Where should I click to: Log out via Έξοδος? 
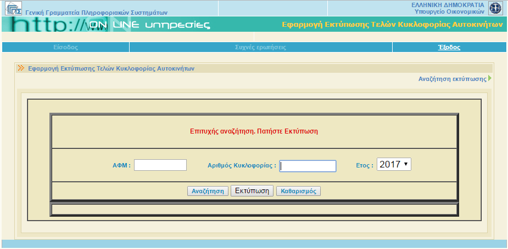coord(449,47)
